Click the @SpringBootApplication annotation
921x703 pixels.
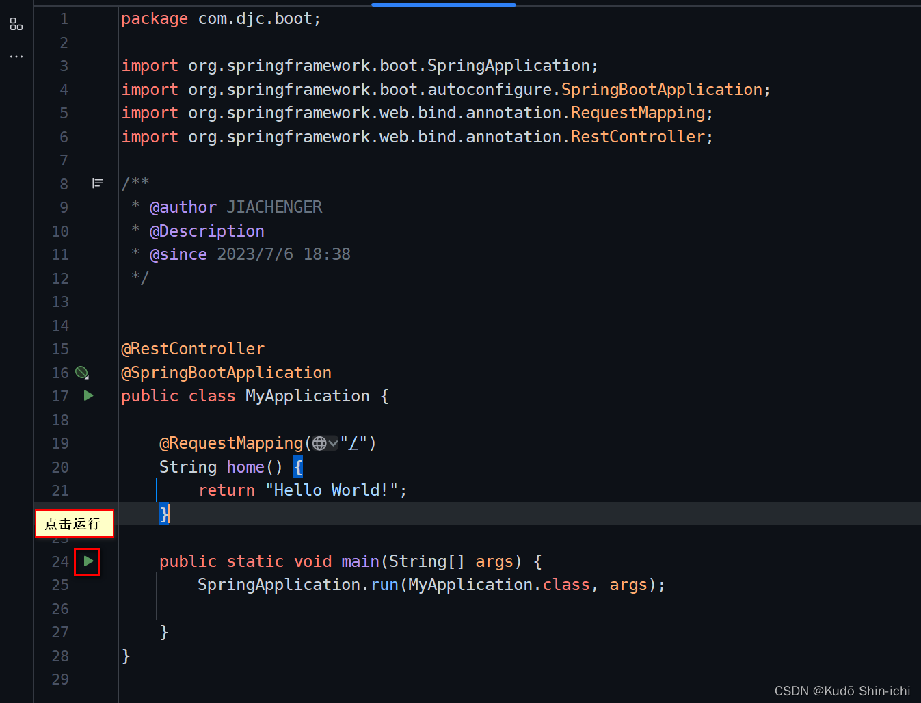(226, 373)
